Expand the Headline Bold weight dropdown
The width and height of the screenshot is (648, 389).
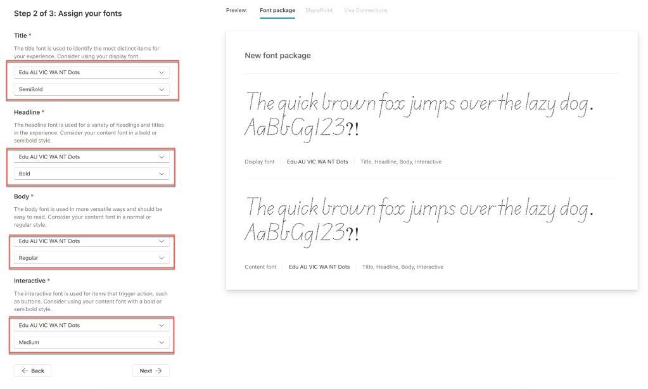coord(92,174)
